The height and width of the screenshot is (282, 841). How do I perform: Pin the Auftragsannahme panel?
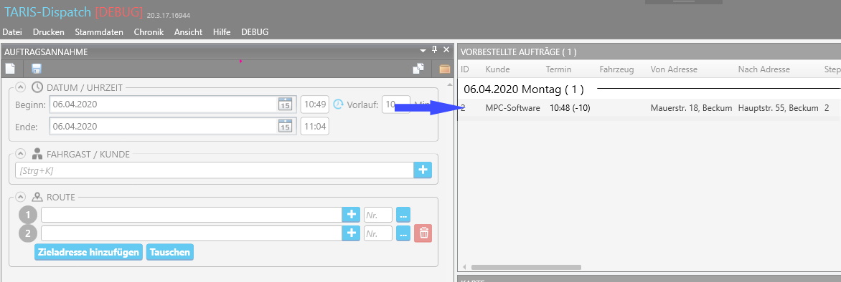(x=435, y=50)
